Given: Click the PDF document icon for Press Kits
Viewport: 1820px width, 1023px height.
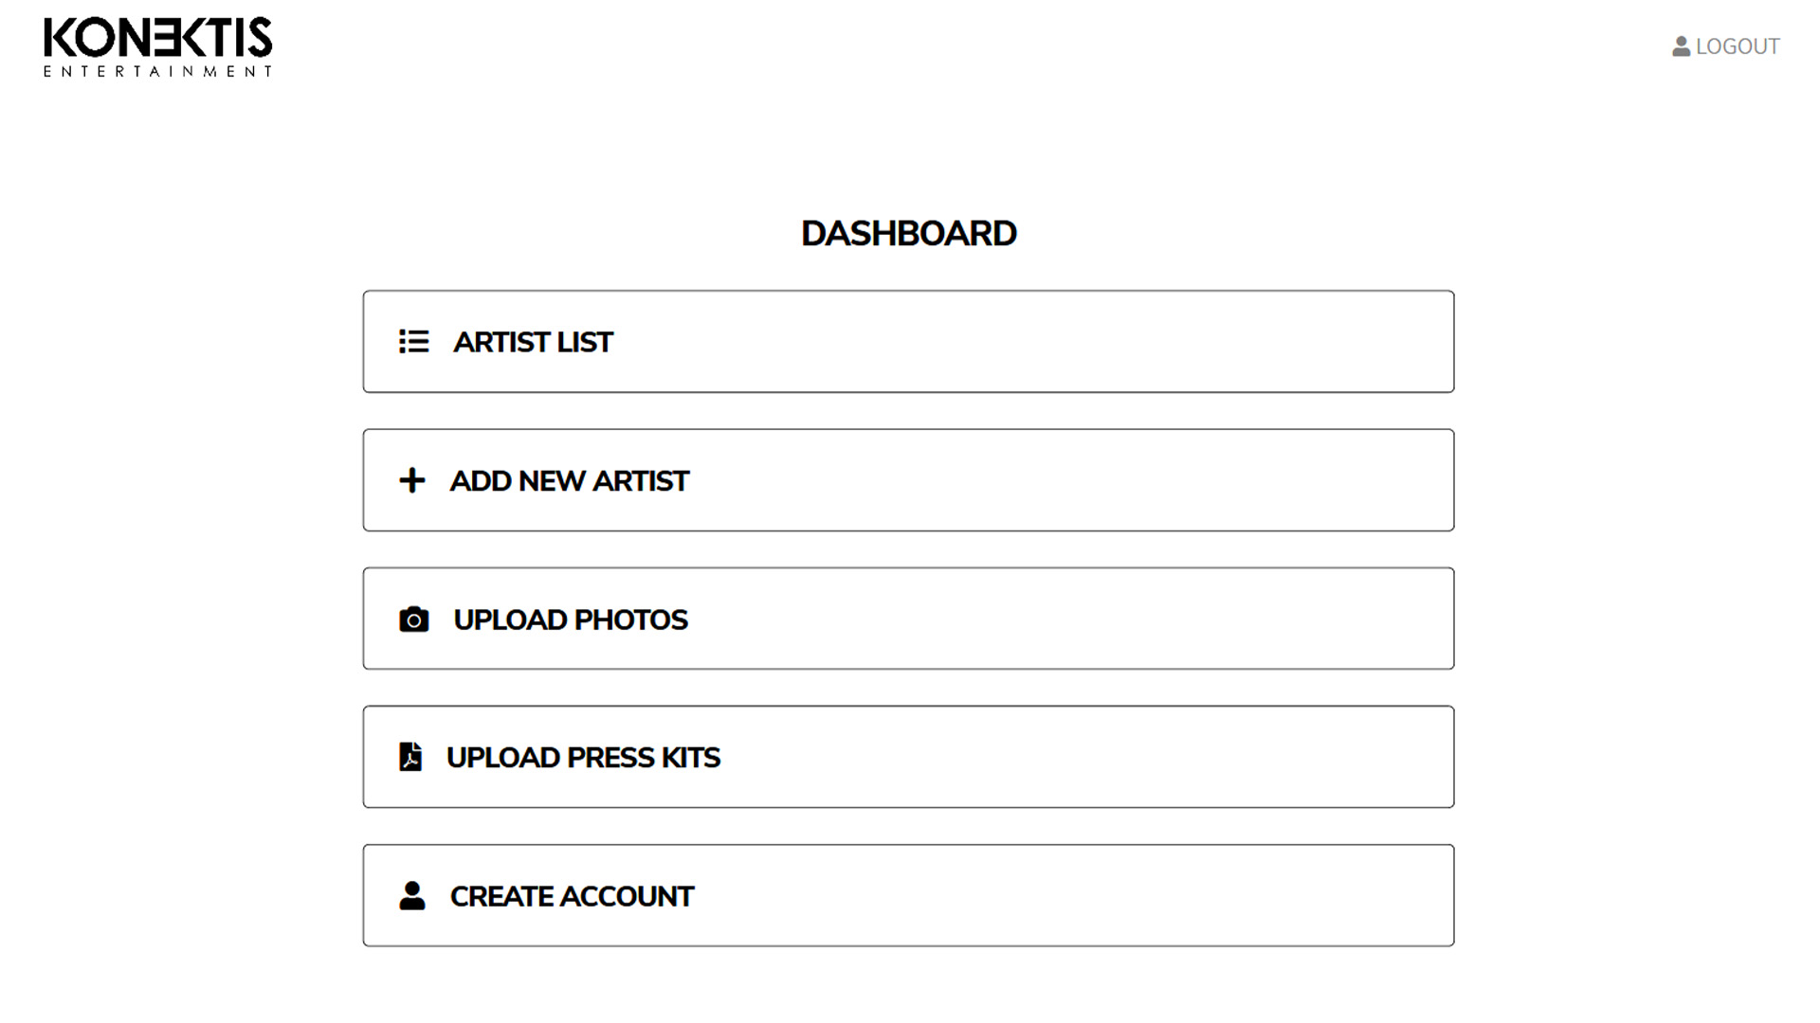Looking at the screenshot, I should 410,757.
